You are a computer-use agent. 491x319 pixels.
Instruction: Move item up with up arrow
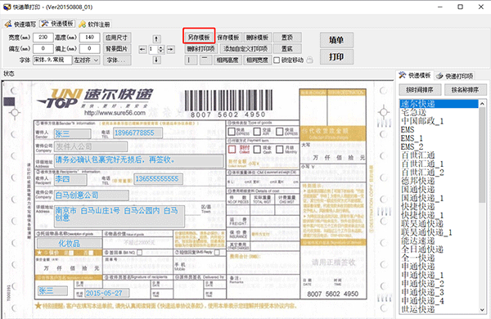tap(156, 38)
